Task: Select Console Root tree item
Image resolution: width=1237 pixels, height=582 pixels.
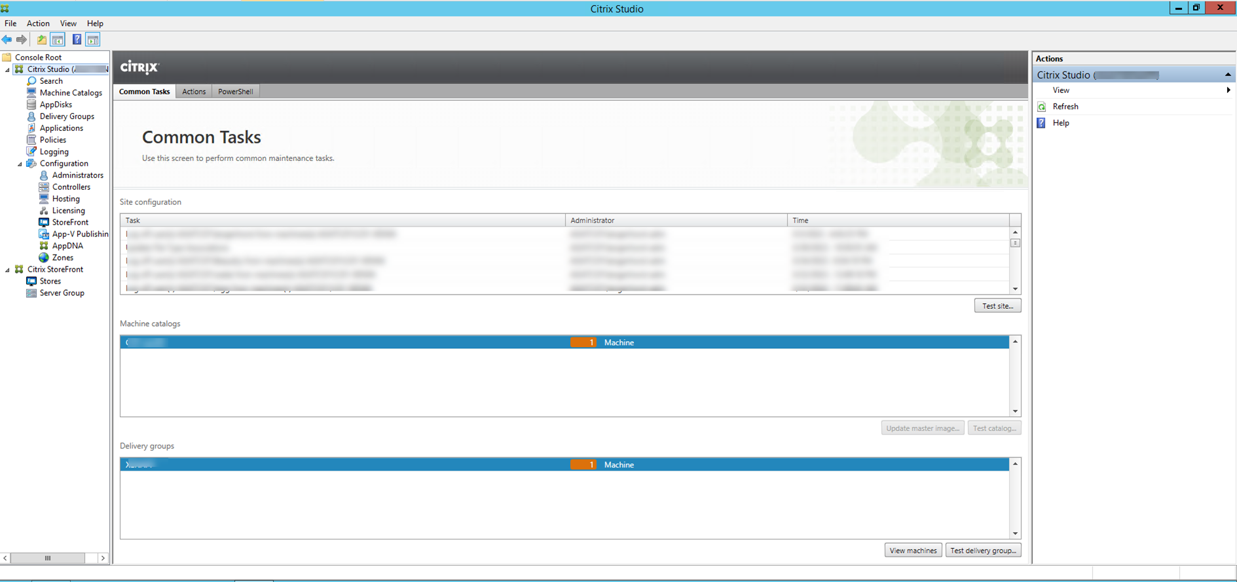Action: pos(38,58)
